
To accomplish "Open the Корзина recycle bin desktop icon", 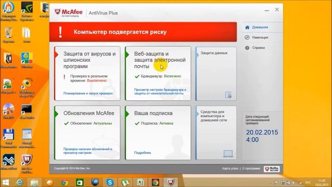I will (x=9, y=35).
